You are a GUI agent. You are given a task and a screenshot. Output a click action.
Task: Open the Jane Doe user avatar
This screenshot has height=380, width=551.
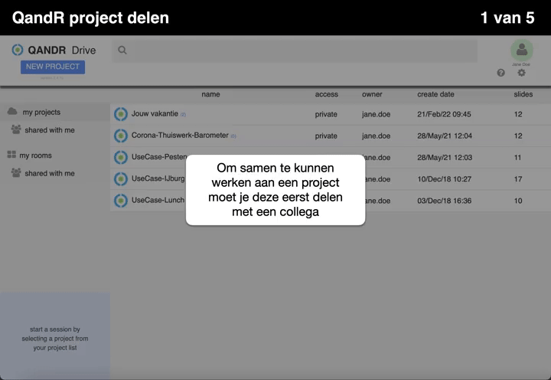[x=522, y=50]
